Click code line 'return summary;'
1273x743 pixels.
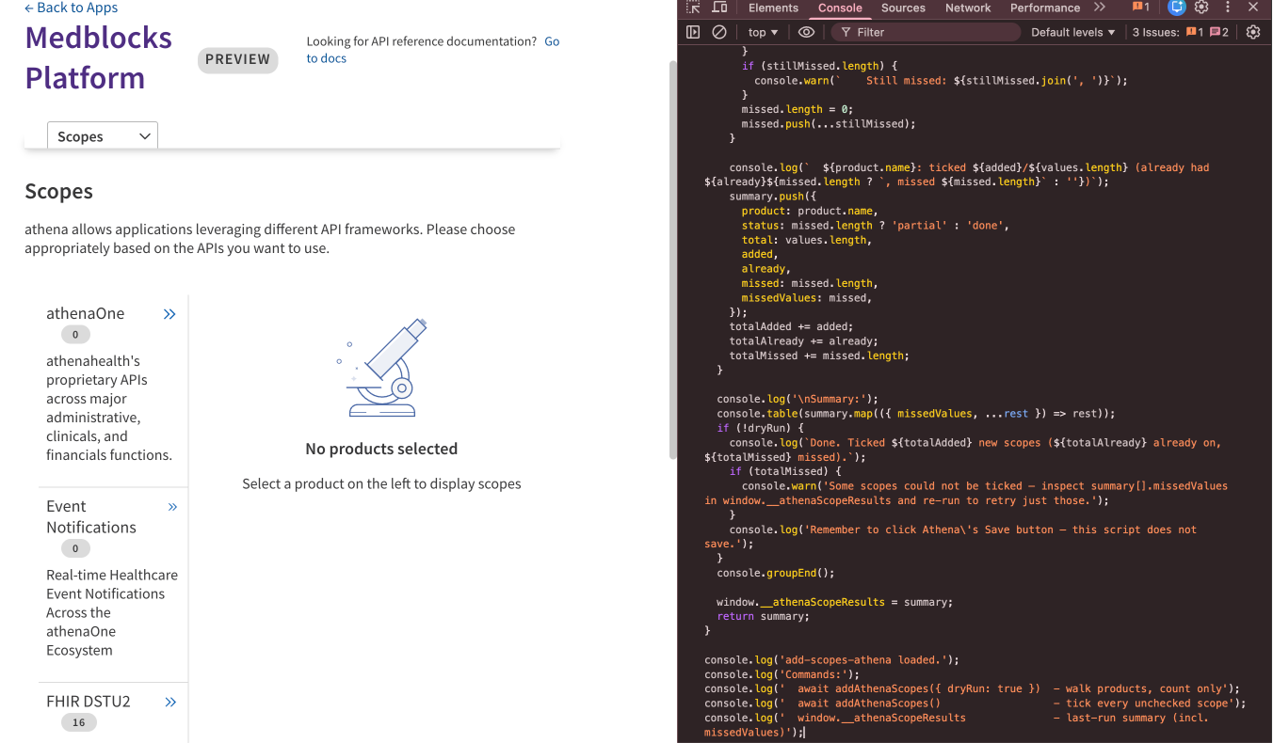click(763, 616)
